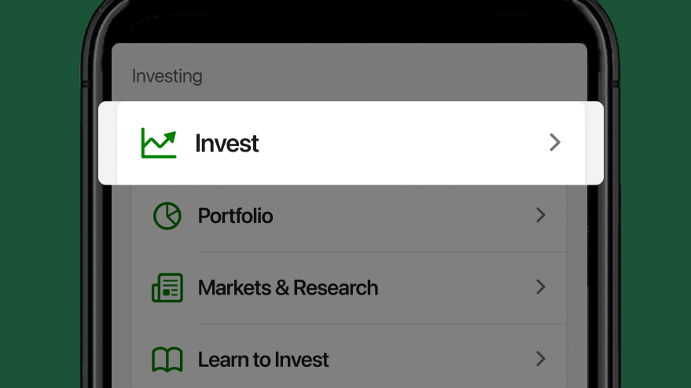
Task: Click the Learn to Invest book icon
Action: tap(167, 360)
